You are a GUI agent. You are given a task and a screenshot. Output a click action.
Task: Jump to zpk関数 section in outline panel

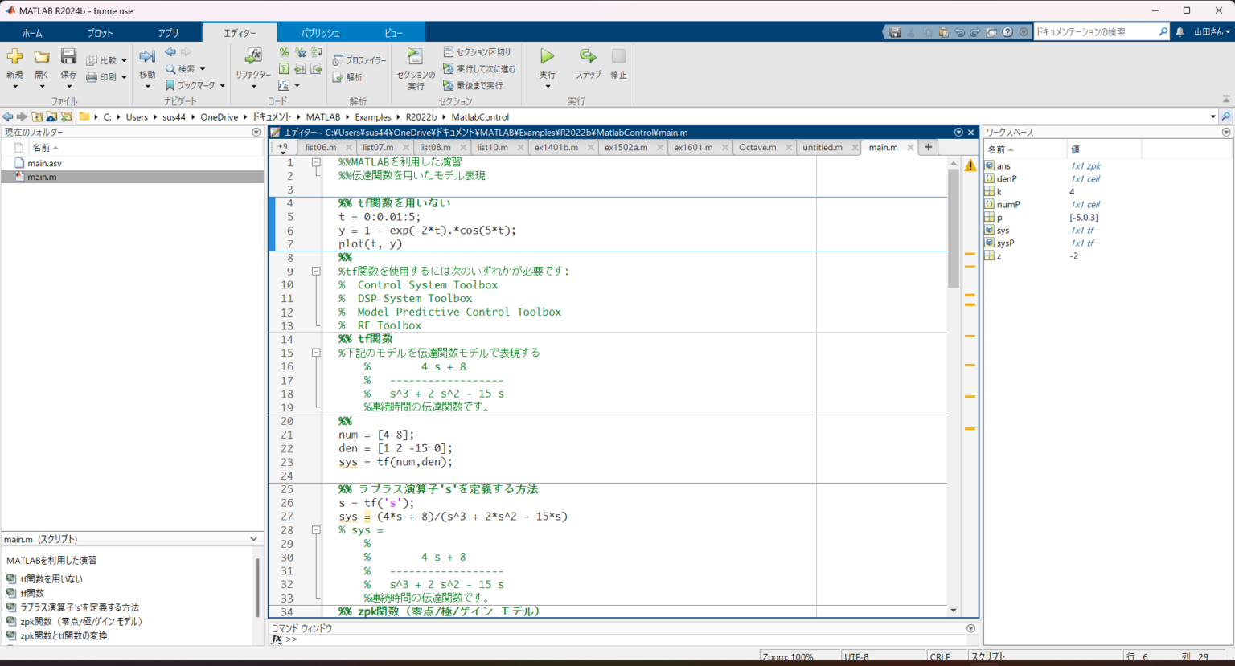[x=80, y=621]
